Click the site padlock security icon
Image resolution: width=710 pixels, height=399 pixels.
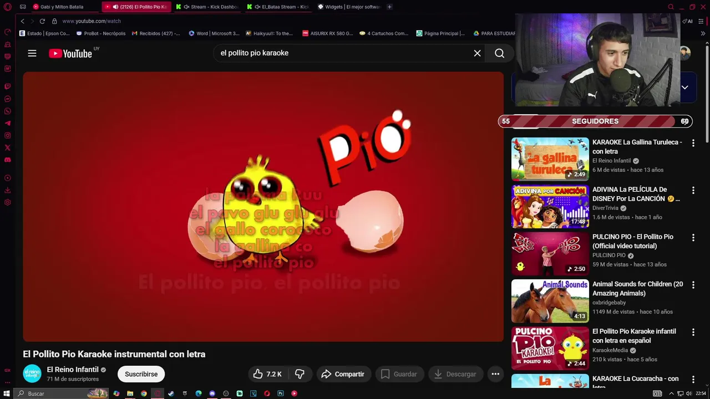[x=54, y=21]
